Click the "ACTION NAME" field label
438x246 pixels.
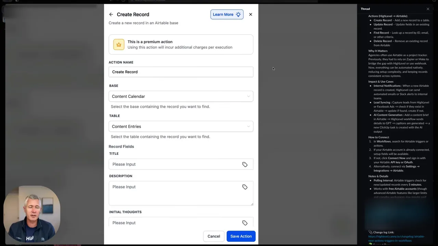[x=121, y=62]
